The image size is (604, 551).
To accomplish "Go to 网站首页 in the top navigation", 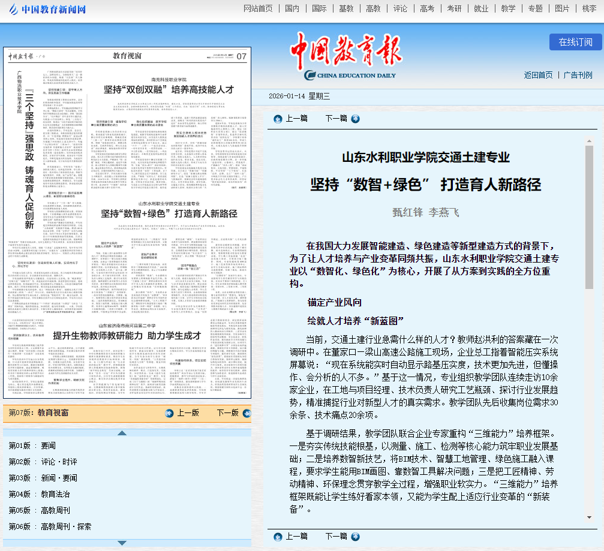I will click(x=258, y=8).
